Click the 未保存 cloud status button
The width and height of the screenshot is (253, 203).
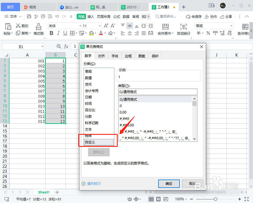click(194, 16)
